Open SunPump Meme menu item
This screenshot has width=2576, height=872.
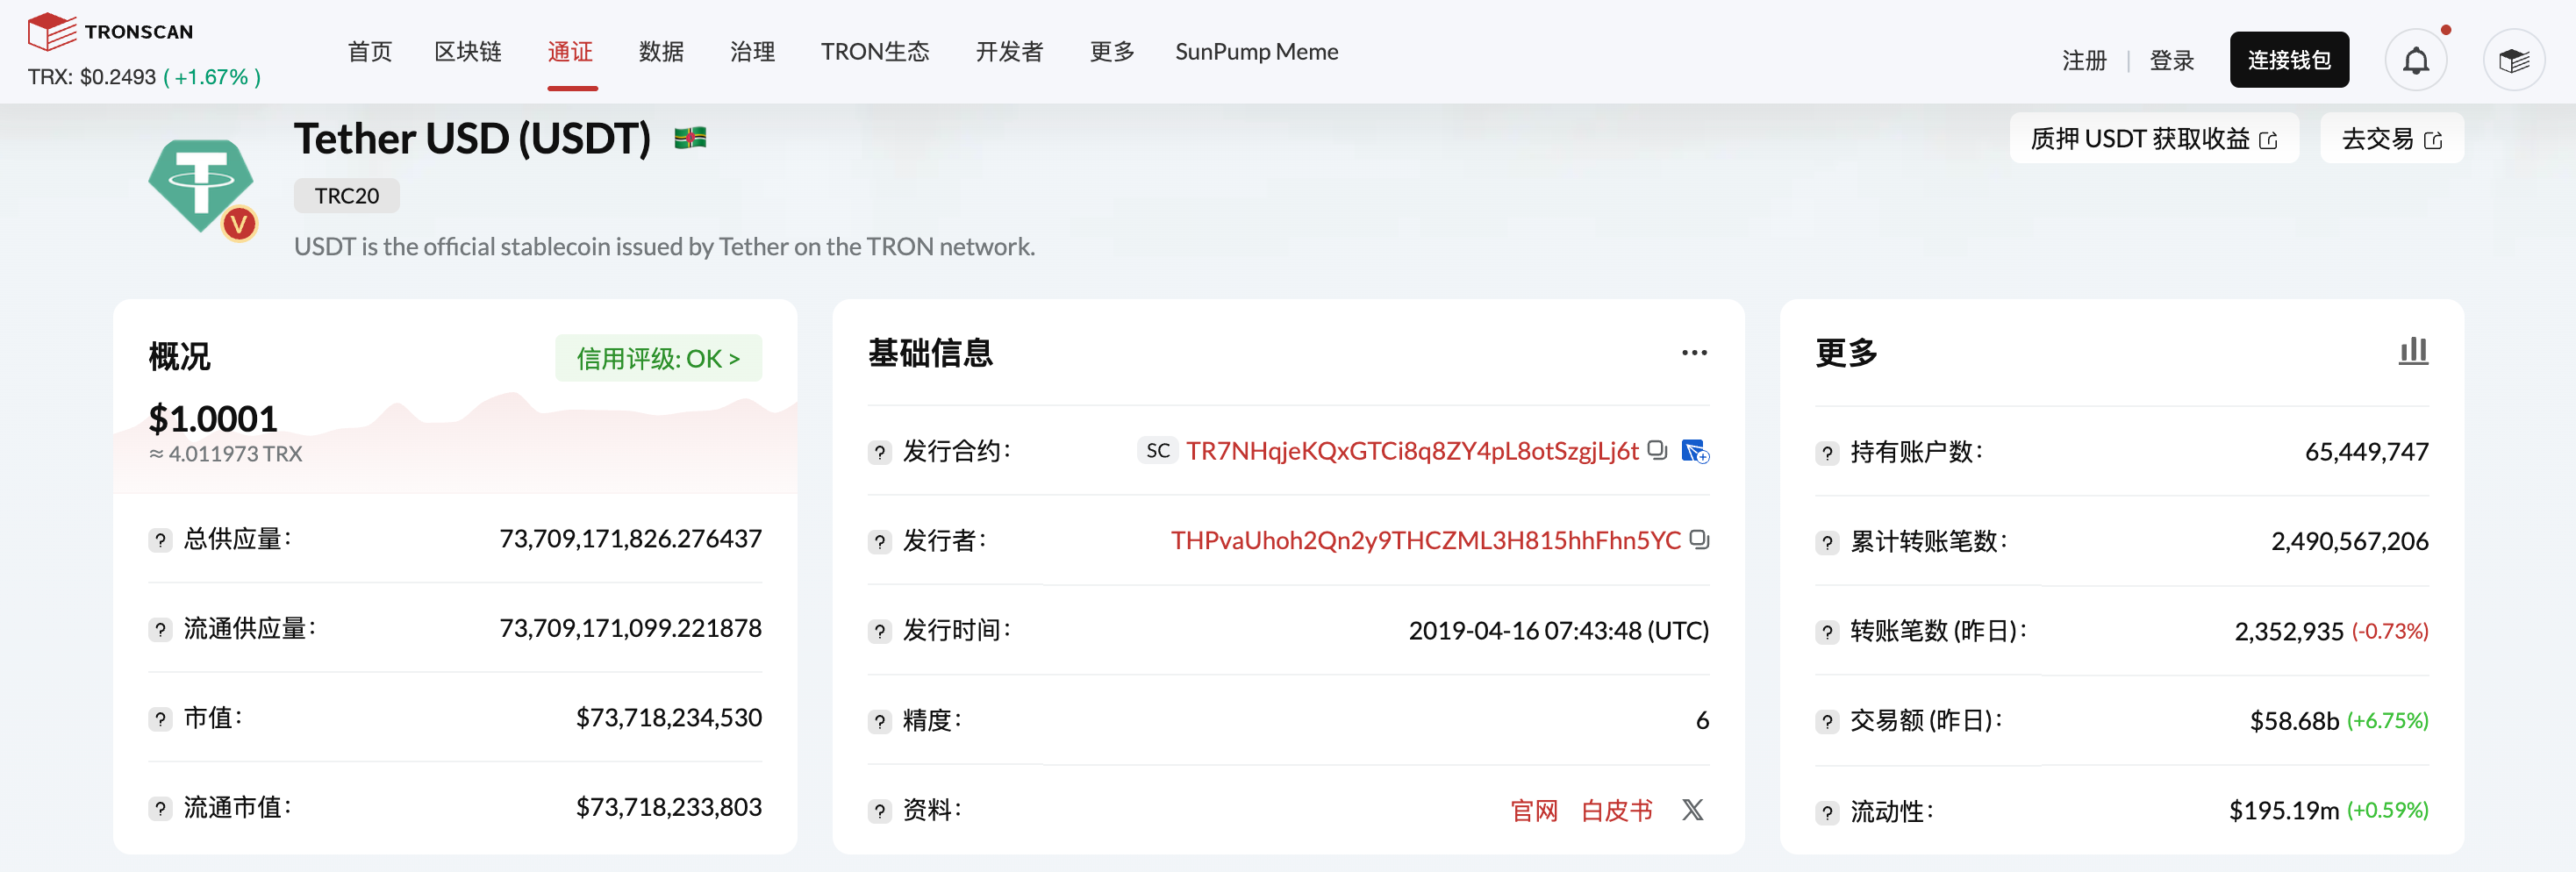tap(1256, 52)
